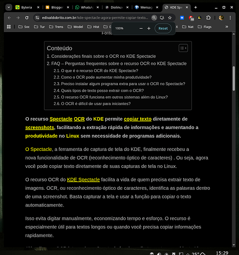Image resolution: width=239 pixels, height=255 pixels.
Task: Open the Chrome three-dot menu
Action: pos(230,18)
